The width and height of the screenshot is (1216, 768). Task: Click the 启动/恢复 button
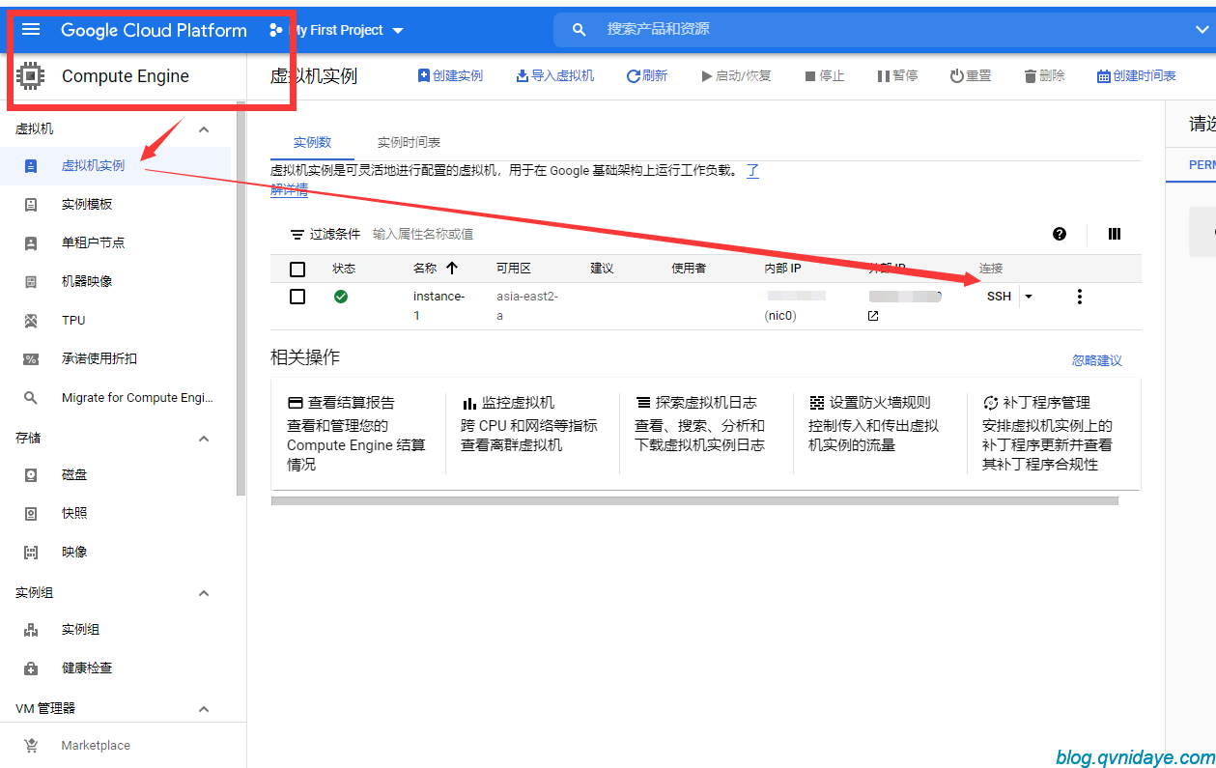point(736,75)
